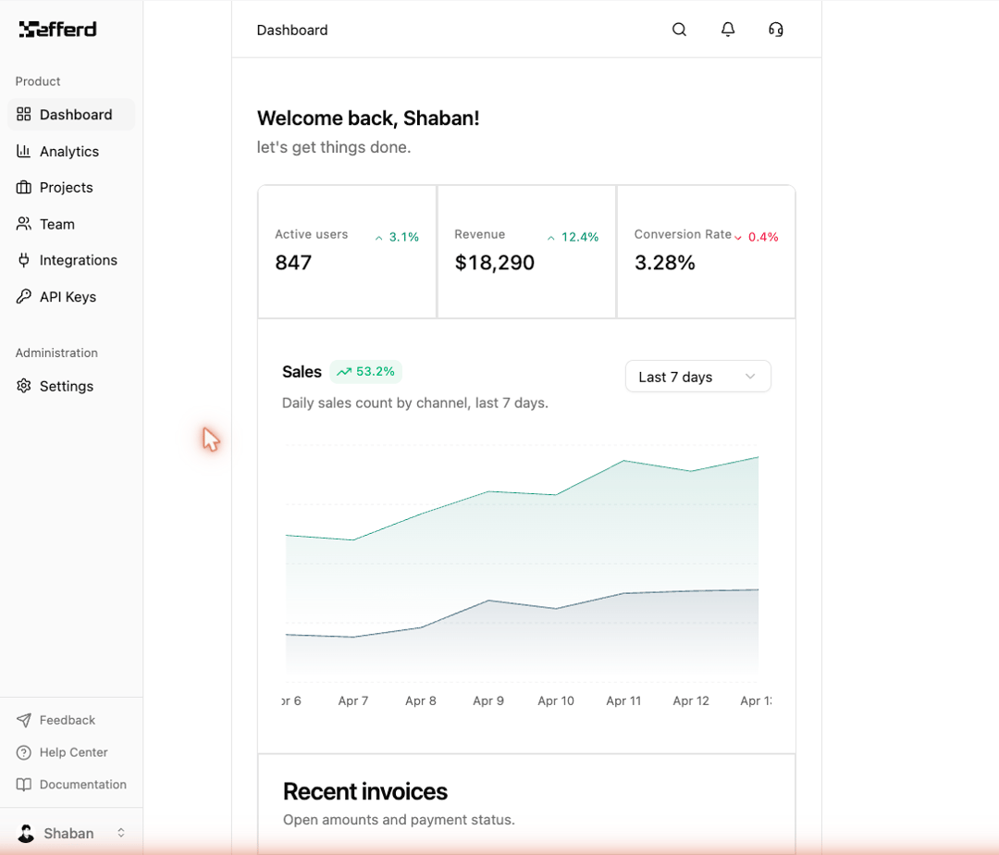Click the Active users up-arrow indicator
This screenshot has height=855, width=999.
[379, 238]
